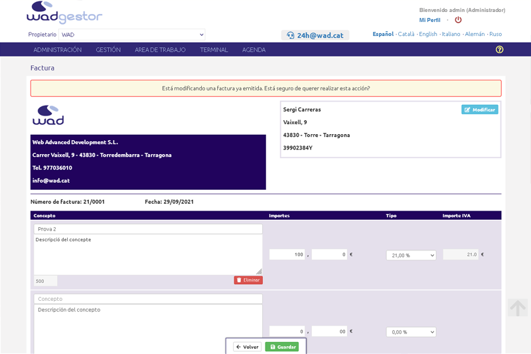Click the warning message about modifying invoice
This screenshot has width=531, height=354.
coord(266,88)
